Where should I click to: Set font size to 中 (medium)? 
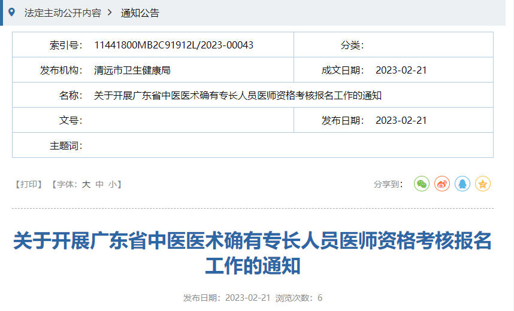click(99, 184)
